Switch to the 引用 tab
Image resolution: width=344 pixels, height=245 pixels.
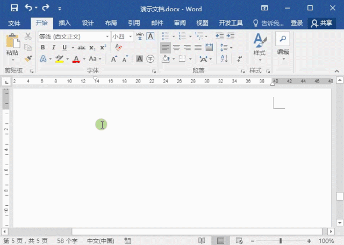(x=134, y=23)
